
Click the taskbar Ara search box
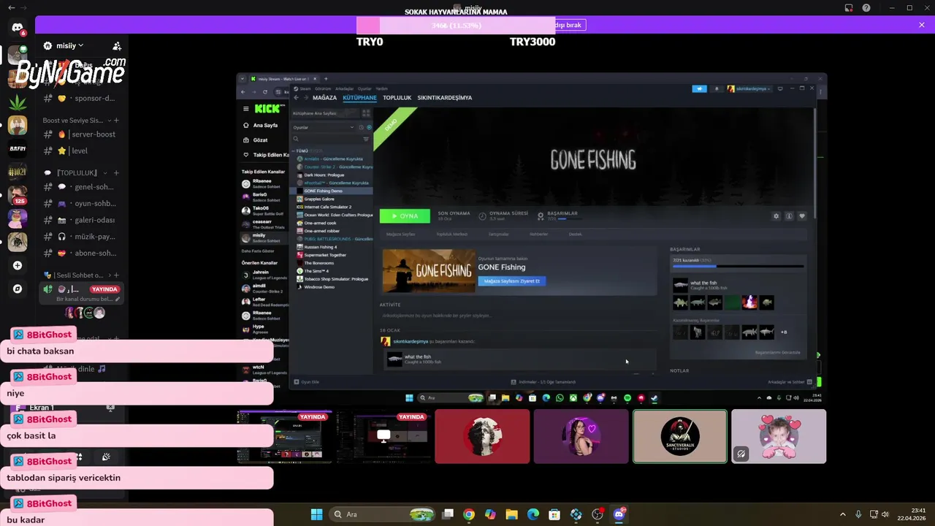382,514
